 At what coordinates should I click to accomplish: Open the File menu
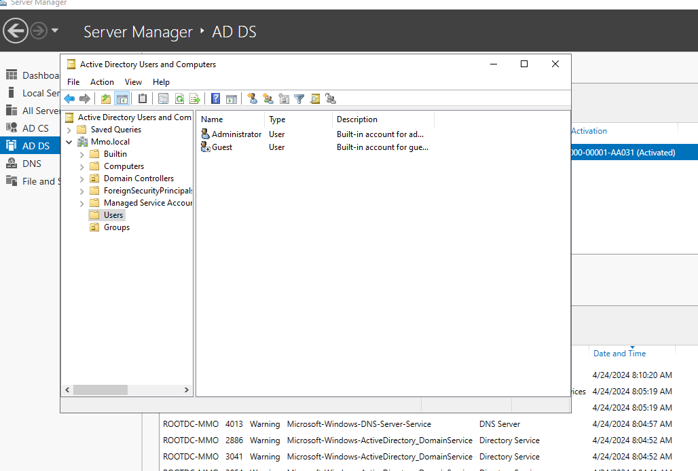click(73, 82)
